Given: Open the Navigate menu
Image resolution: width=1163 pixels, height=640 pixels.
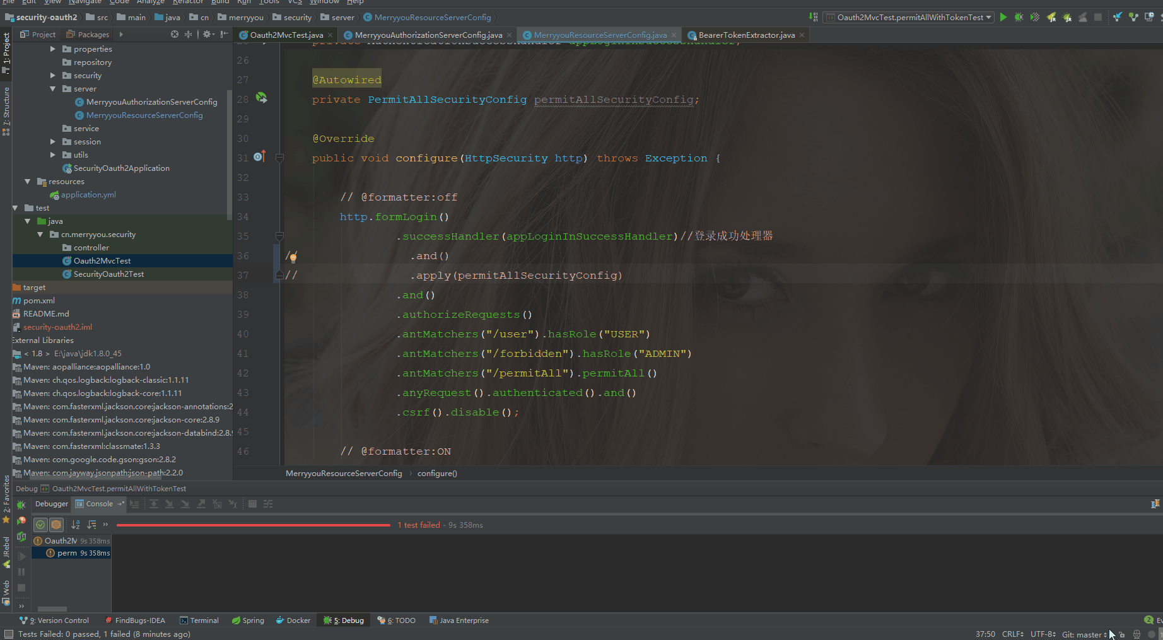Looking at the screenshot, I should [85, 3].
